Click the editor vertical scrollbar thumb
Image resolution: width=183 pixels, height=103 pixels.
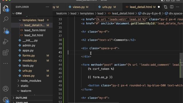(181, 66)
